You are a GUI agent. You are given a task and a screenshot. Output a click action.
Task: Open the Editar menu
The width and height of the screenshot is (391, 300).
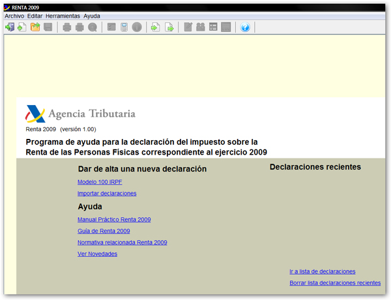pyautogui.click(x=35, y=16)
